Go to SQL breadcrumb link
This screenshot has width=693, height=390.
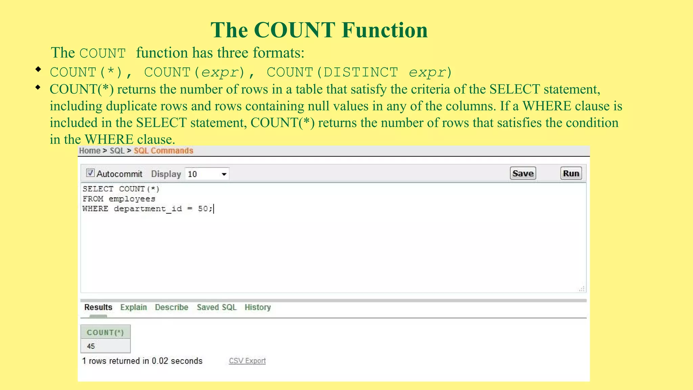[x=117, y=151]
